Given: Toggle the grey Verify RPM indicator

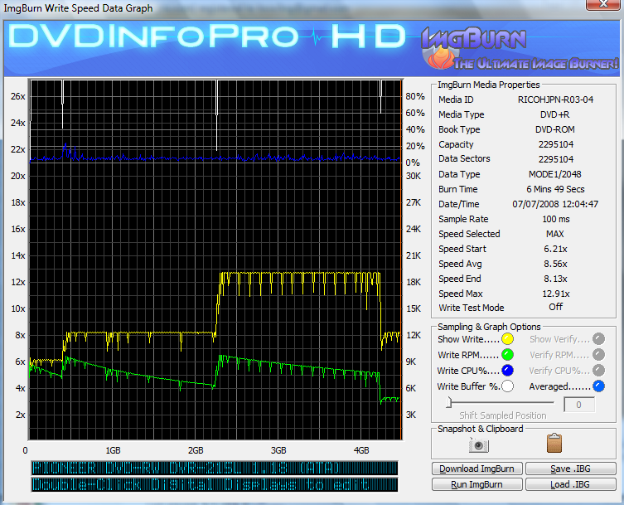Looking at the screenshot, I should click(598, 354).
